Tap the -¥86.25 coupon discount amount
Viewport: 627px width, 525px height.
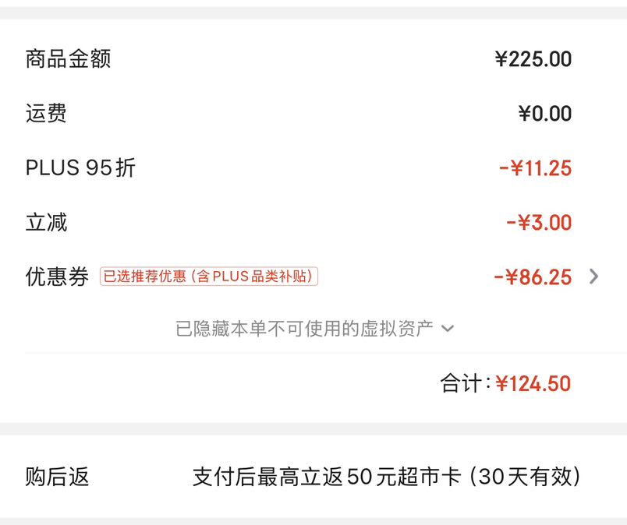click(x=533, y=277)
